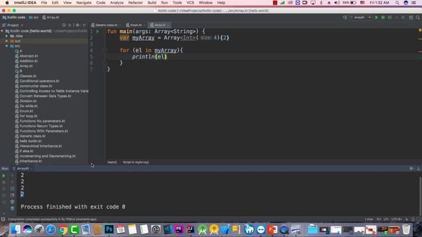The image size is (422, 237).
Task: Switch to the Enum.kt editor tab
Action: (136, 25)
